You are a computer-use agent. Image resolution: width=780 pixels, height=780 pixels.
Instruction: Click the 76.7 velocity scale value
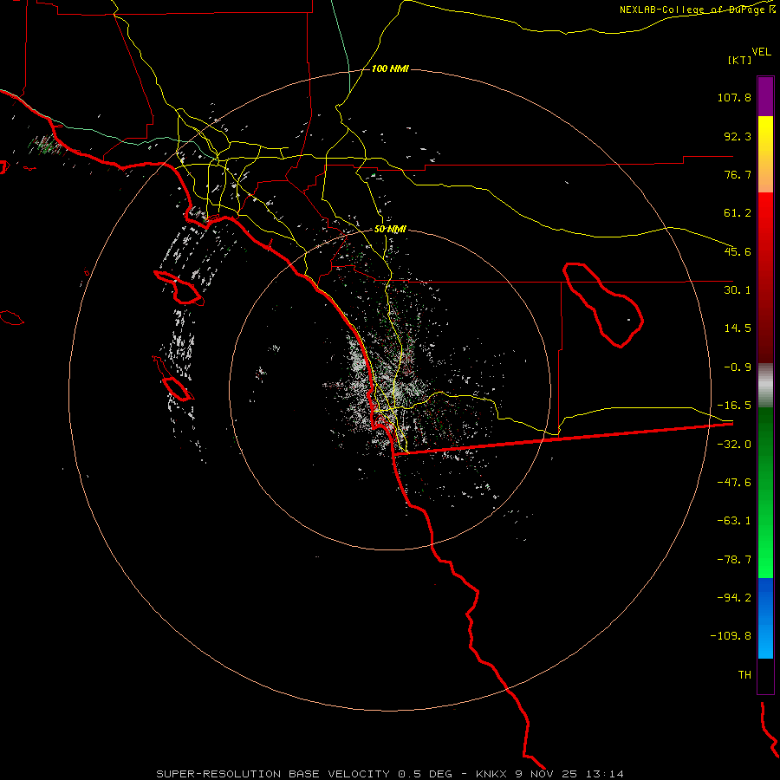click(738, 174)
